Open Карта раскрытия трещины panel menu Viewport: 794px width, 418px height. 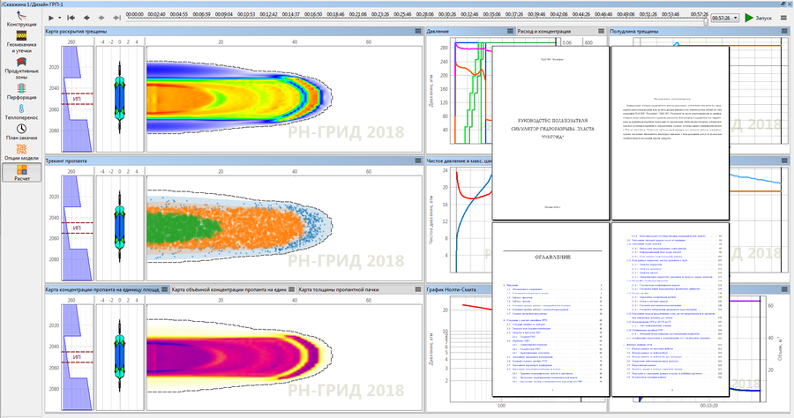(x=418, y=32)
